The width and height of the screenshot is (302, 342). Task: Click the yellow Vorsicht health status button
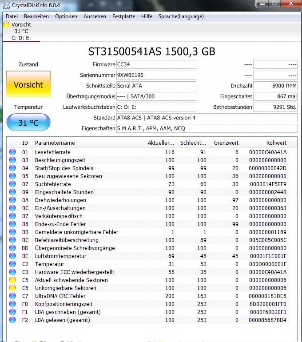(x=28, y=84)
